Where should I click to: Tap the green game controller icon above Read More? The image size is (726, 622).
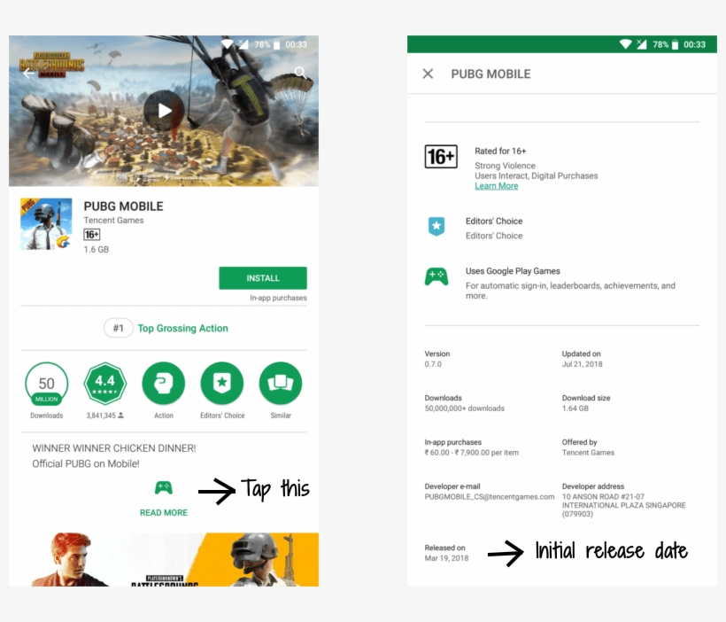164,487
